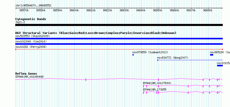Select the black 3q11.2 cytogenetic band bar
Image resolution: width=230 pixels, height=107 pixels.
pyautogui.click(x=119, y=25)
